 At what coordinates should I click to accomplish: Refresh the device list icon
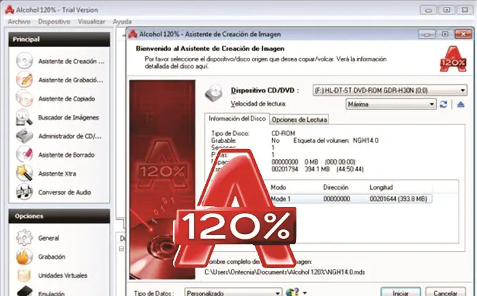pos(444,104)
